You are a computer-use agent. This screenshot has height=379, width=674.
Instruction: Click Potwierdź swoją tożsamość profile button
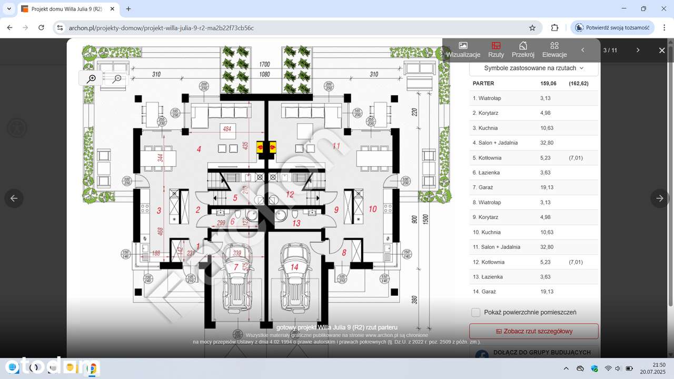click(x=612, y=27)
